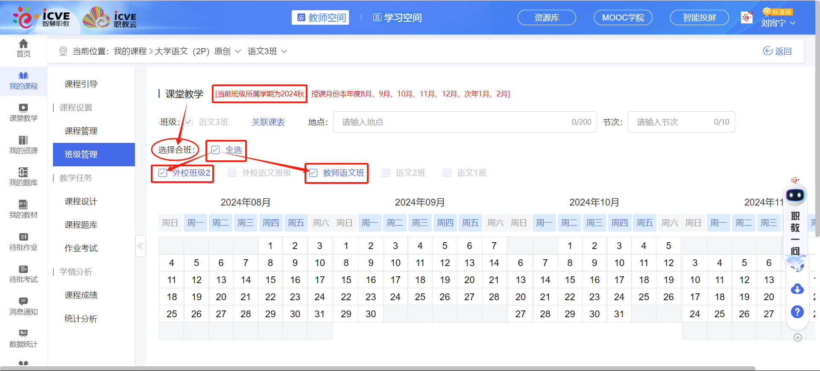Switch to 教师空间 tab

320,17
